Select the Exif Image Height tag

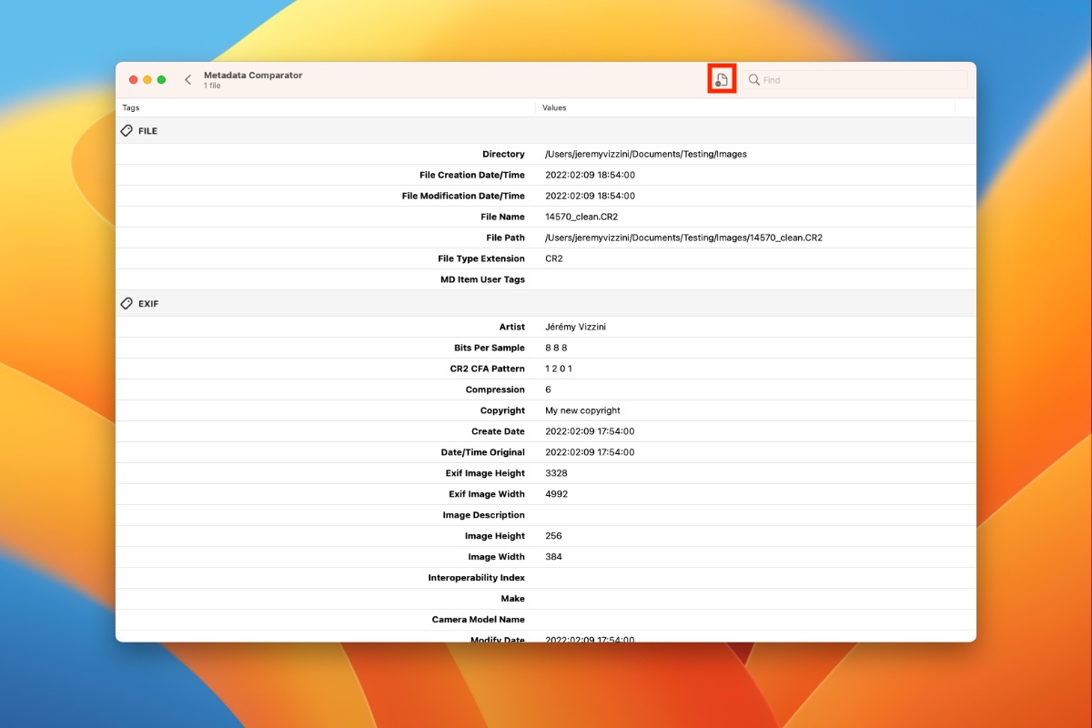(x=487, y=473)
